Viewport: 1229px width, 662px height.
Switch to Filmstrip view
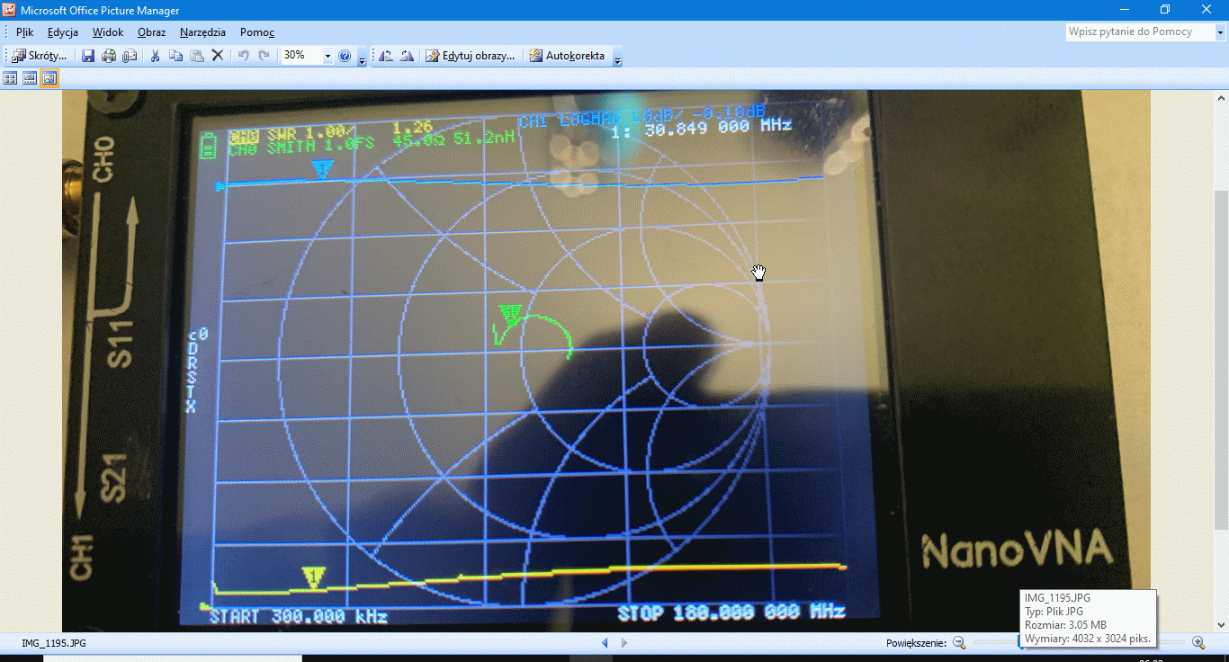point(30,78)
